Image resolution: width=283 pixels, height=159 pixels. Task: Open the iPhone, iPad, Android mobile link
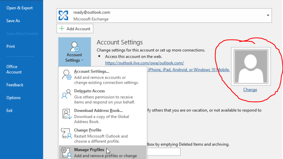[x=189, y=69]
